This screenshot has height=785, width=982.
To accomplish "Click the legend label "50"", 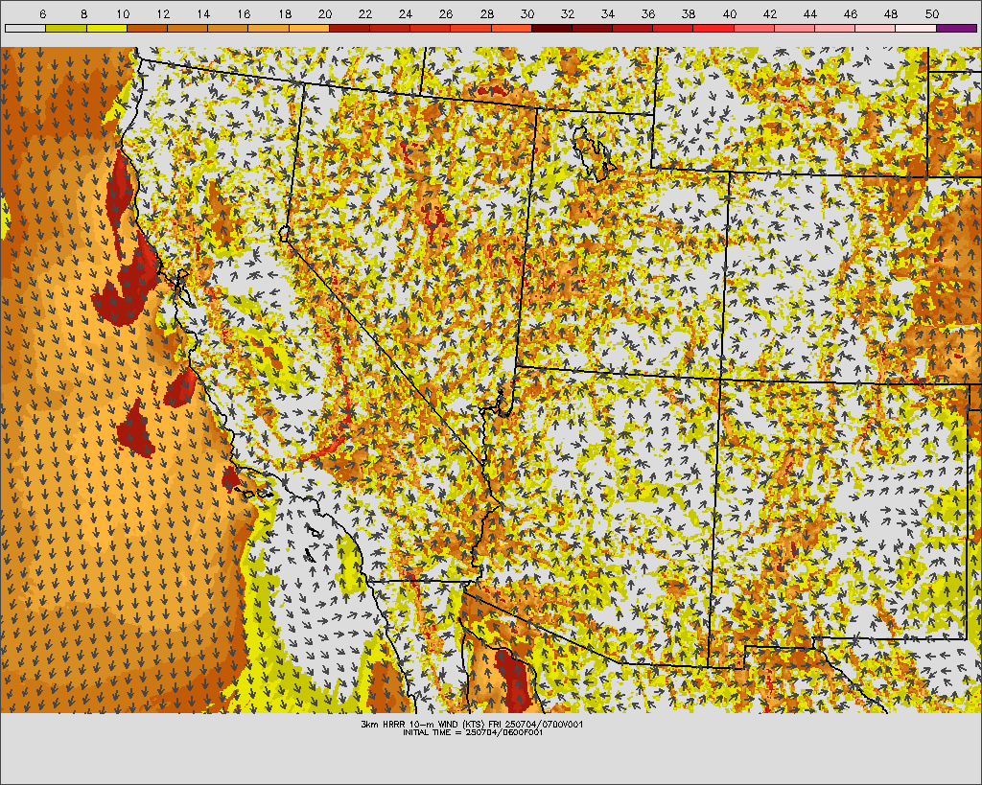I will 931,13.
